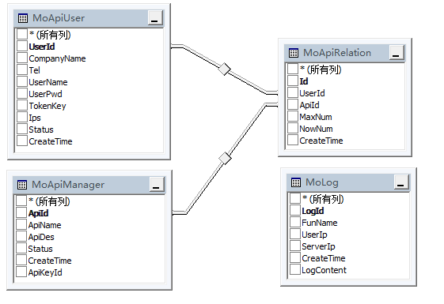Minimize the MoLog table box
The width and height of the screenshot is (444, 304).
tap(401, 182)
